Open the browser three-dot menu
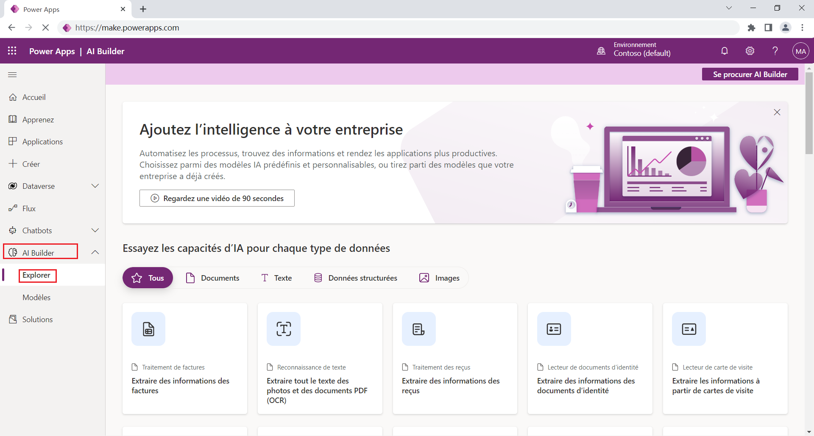 click(x=802, y=28)
